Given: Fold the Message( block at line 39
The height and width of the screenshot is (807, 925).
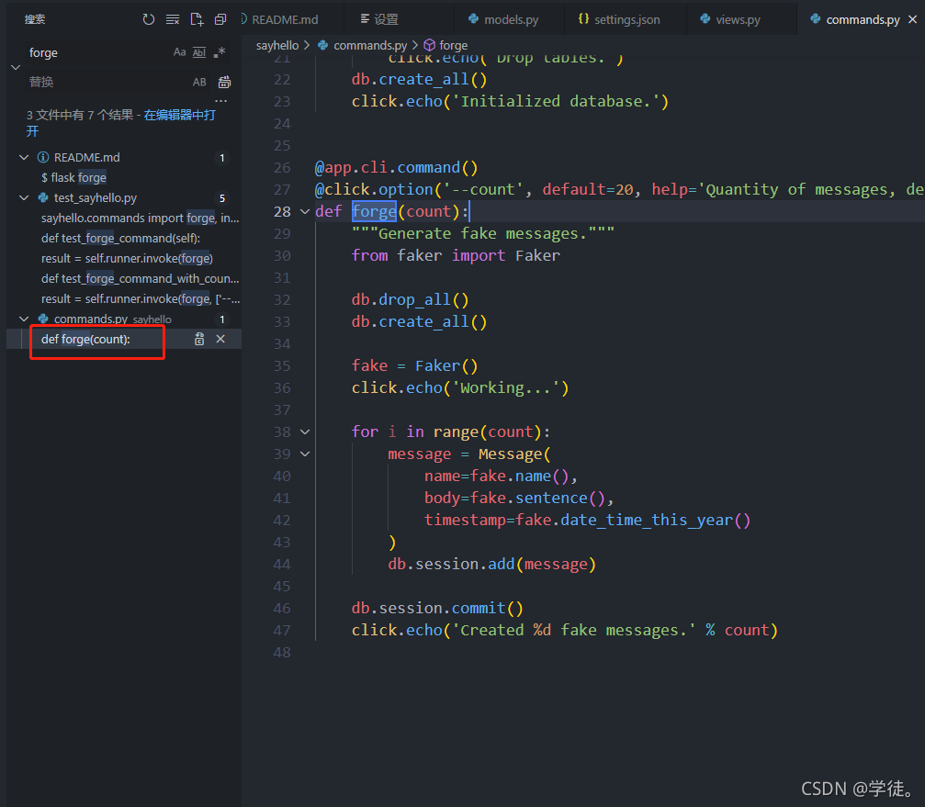Looking at the screenshot, I should pyautogui.click(x=305, y=454).
